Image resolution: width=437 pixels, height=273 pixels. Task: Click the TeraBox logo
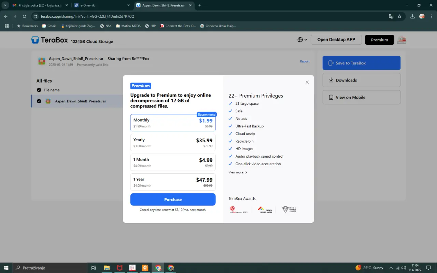click(x=50, y=40)
